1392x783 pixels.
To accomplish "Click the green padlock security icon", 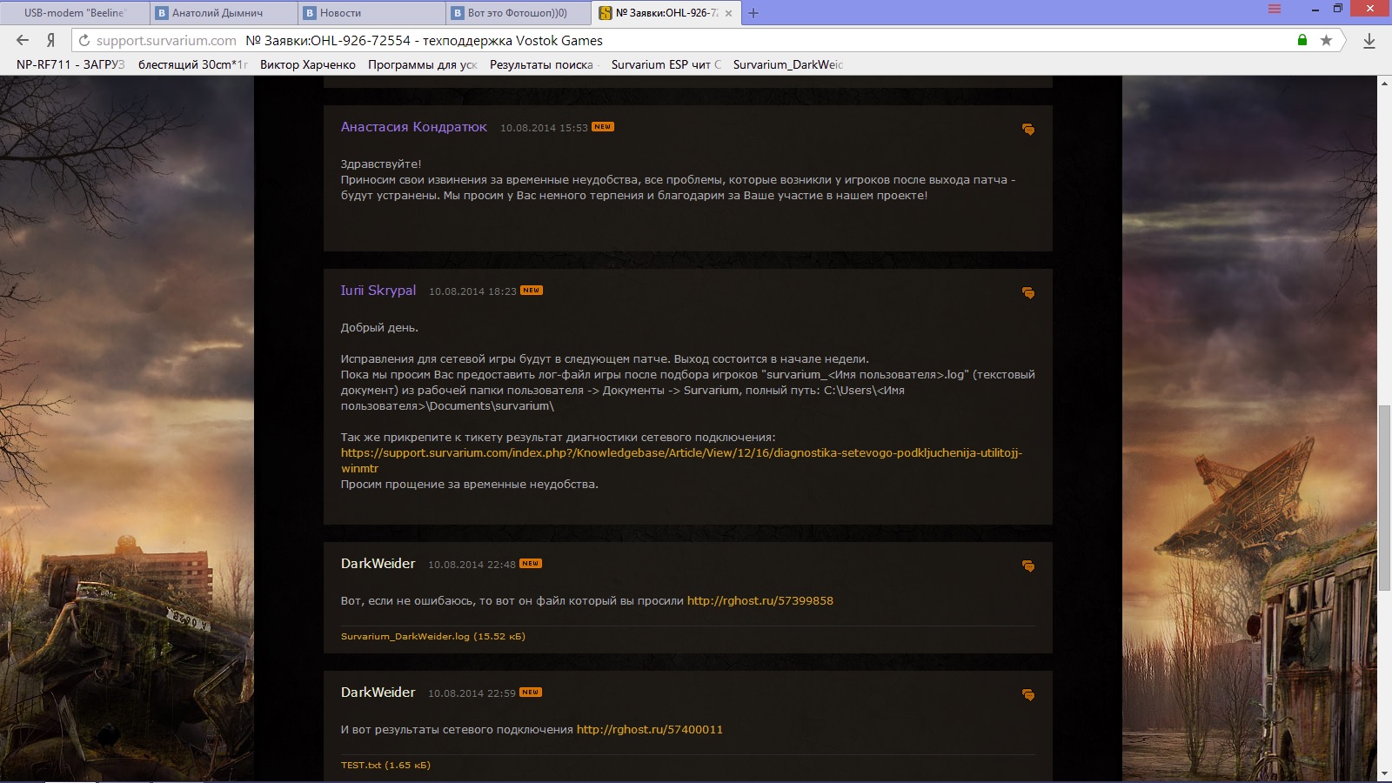I will pos(1302,40).
